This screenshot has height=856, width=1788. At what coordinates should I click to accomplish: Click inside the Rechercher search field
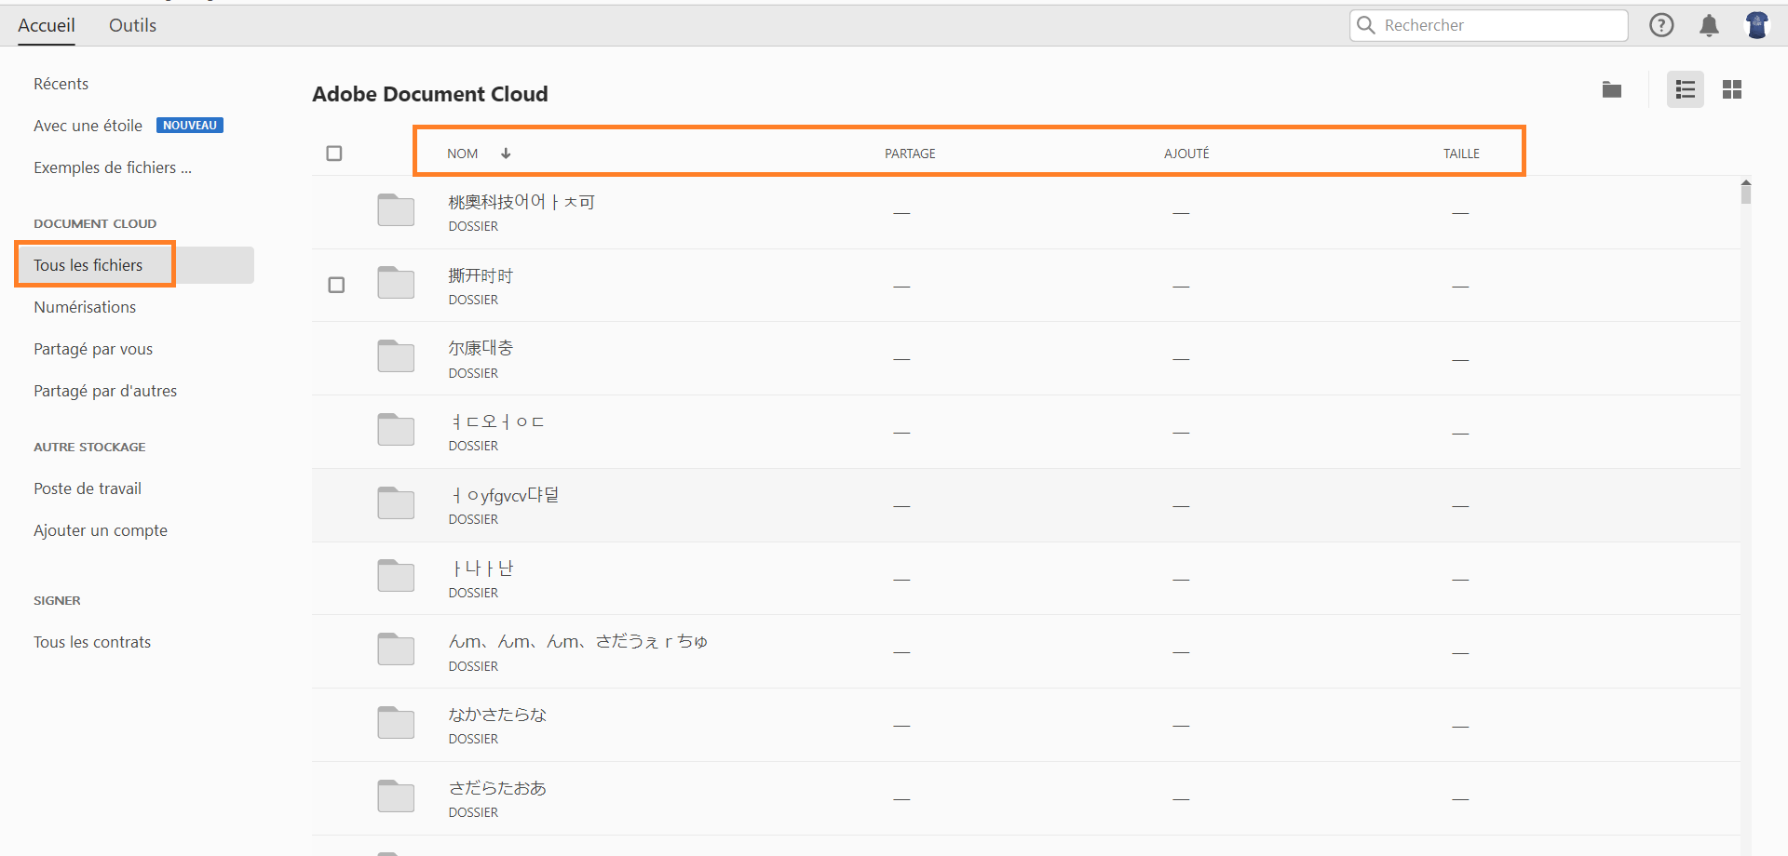[1490, 25]
